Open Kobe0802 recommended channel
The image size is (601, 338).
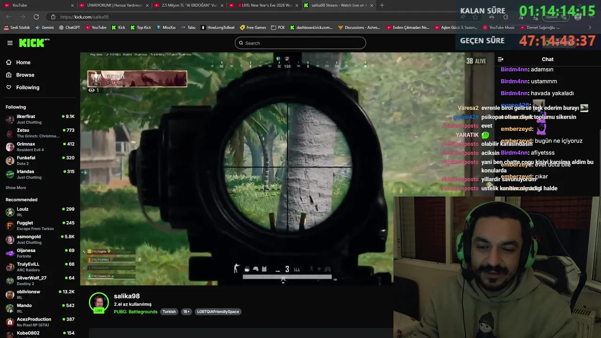[40, 334]
